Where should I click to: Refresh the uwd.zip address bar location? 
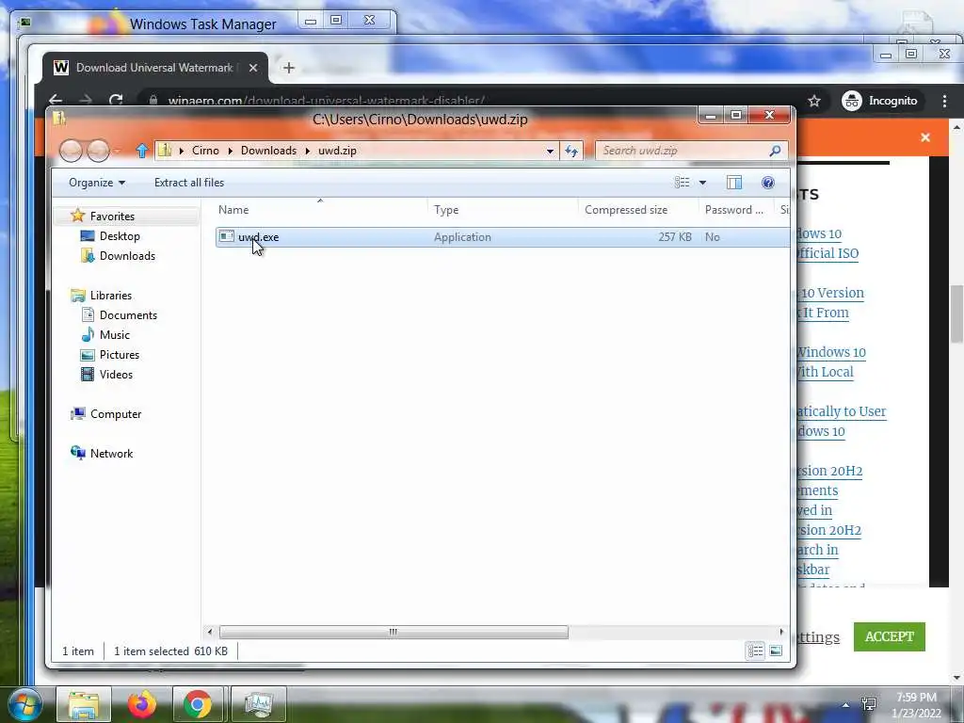point(571,151)
